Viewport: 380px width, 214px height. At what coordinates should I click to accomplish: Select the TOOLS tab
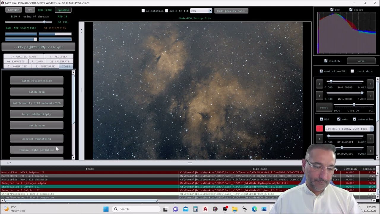tap(66, 67)
